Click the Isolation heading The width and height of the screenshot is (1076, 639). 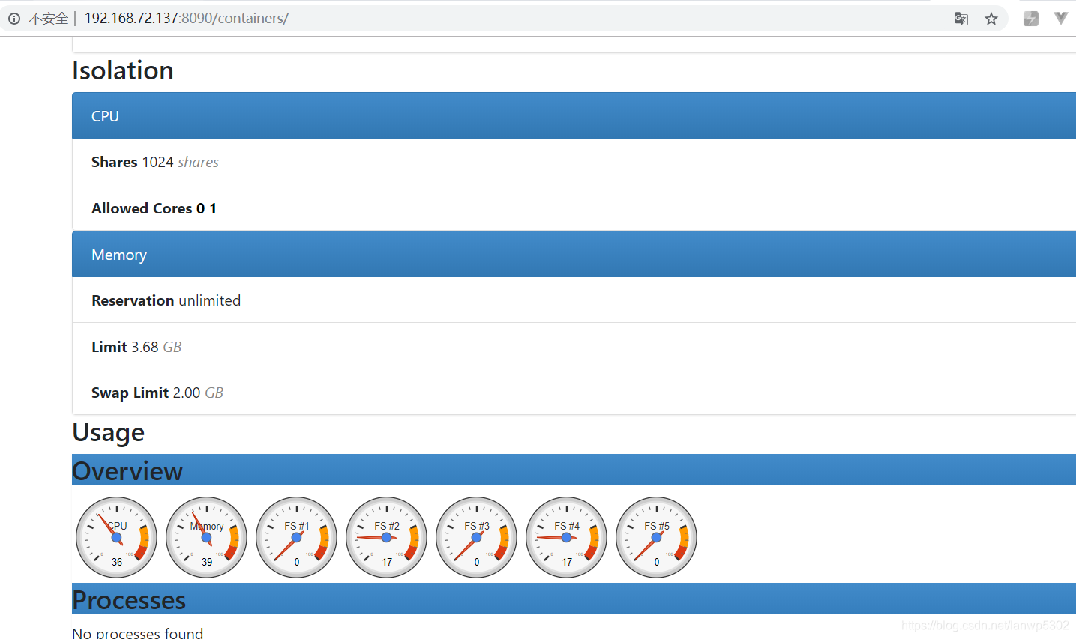click(x=123, y=70)
